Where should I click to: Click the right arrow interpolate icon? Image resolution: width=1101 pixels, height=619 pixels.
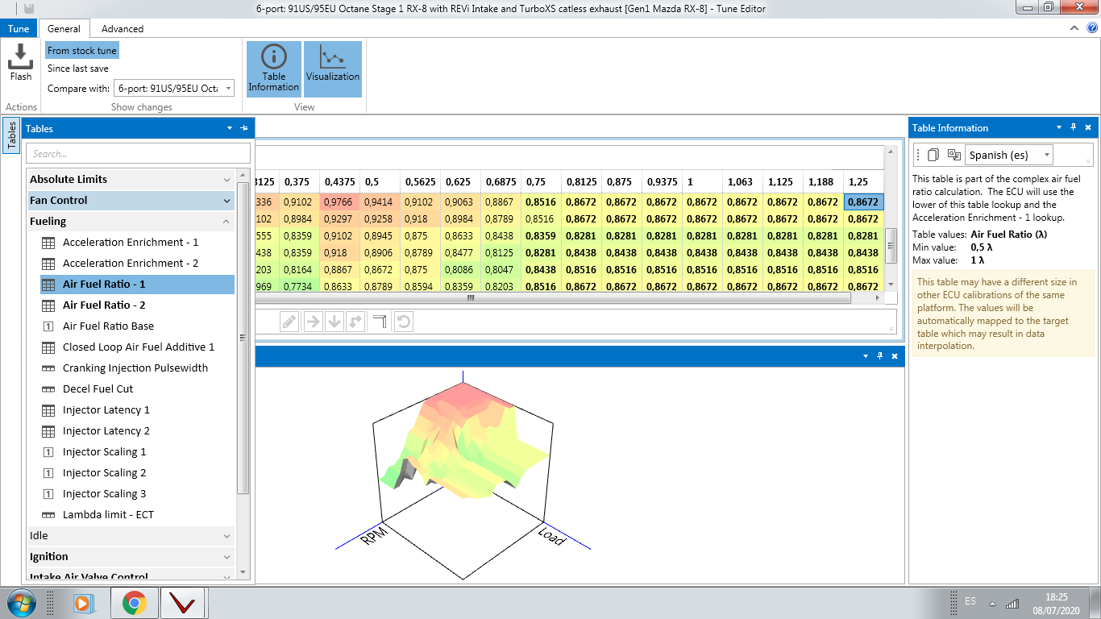(313, 322)
